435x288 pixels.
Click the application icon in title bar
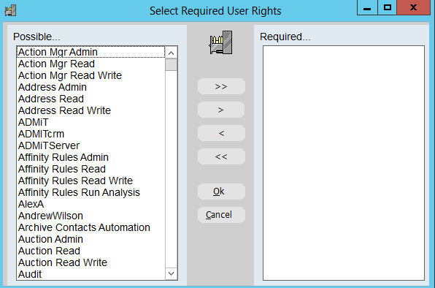click(x=10, y=10)
